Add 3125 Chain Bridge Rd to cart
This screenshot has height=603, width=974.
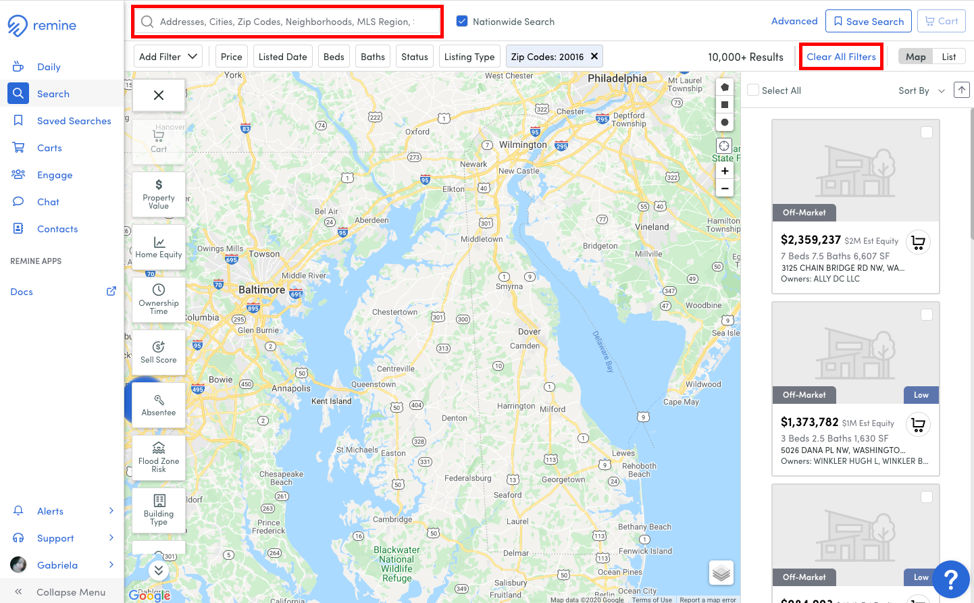(918, 242)
